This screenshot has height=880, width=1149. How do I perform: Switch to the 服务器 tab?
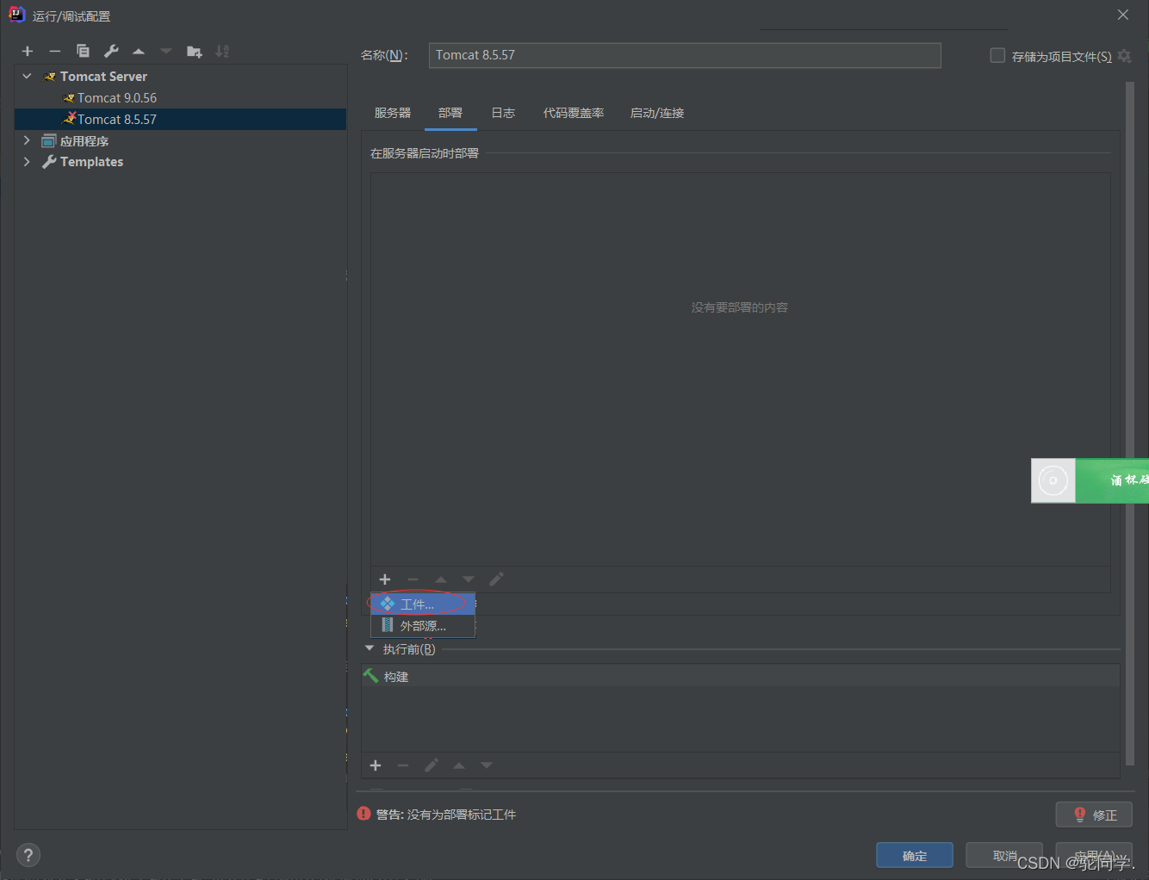click(x=393, y=113)
